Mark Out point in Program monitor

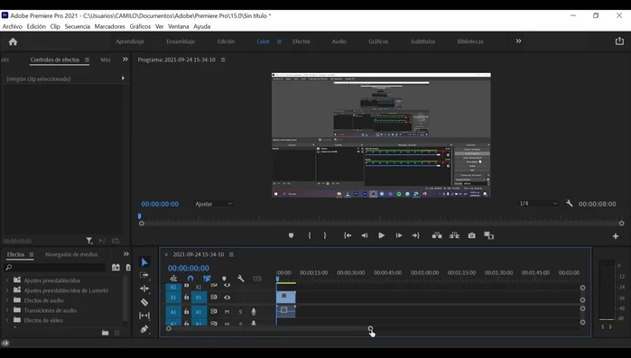click(x=325, y=235)
